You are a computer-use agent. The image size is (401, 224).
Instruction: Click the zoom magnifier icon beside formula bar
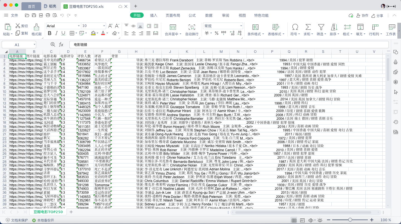53,44
